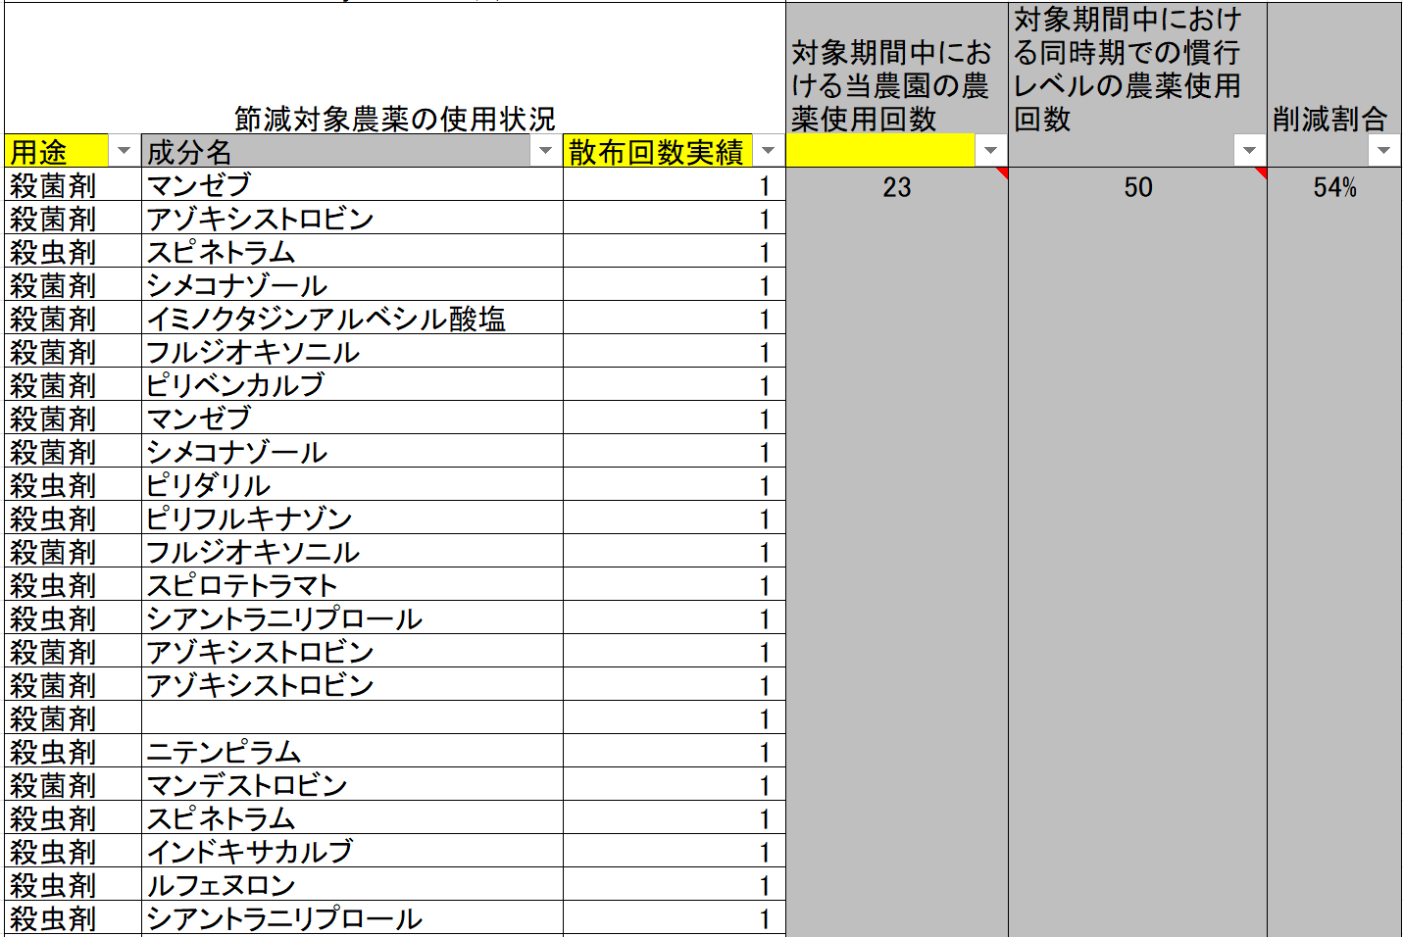Click the 節減対象農薬の使用状況 title cell

tap(394, 119)
